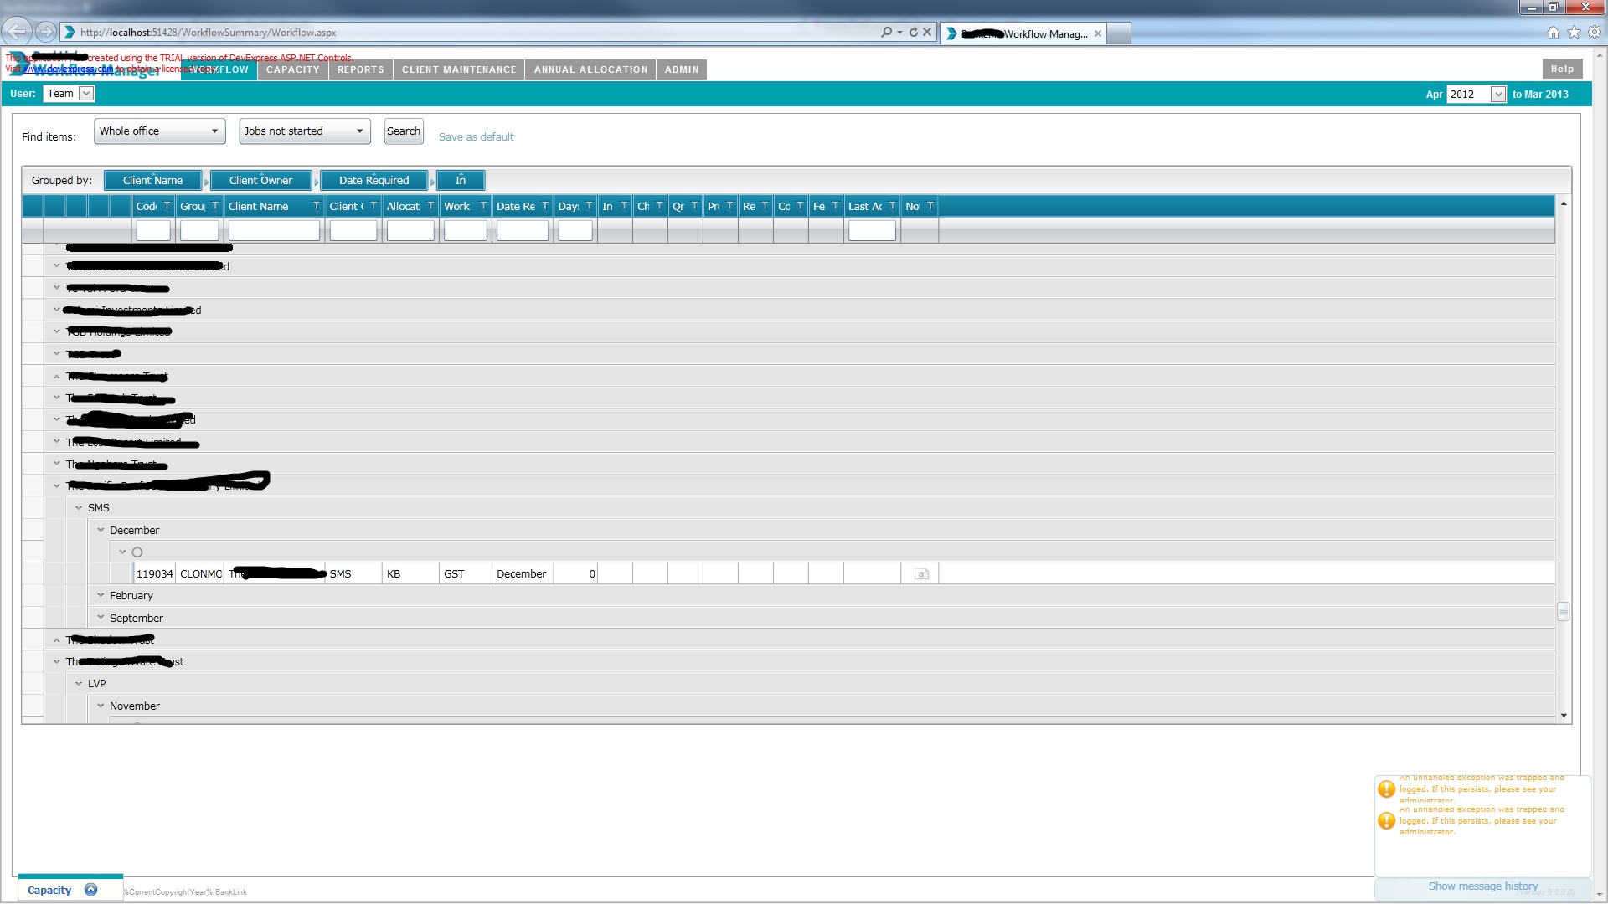Open the Jobs not started dropdown
The height and width of the screenshot is (904, 1608).
point(304,131)
